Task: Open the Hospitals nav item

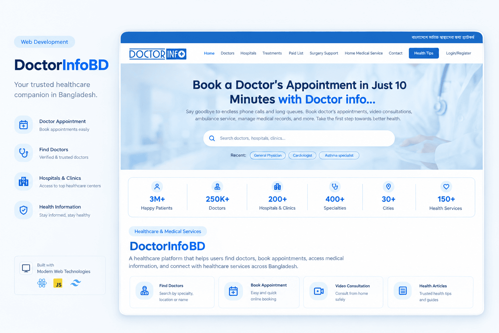Action: [x=248, y=53]
